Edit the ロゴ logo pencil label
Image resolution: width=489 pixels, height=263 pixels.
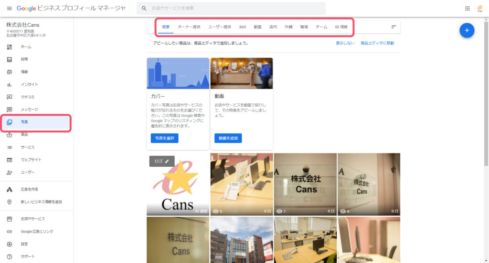(x=162, y=161)
